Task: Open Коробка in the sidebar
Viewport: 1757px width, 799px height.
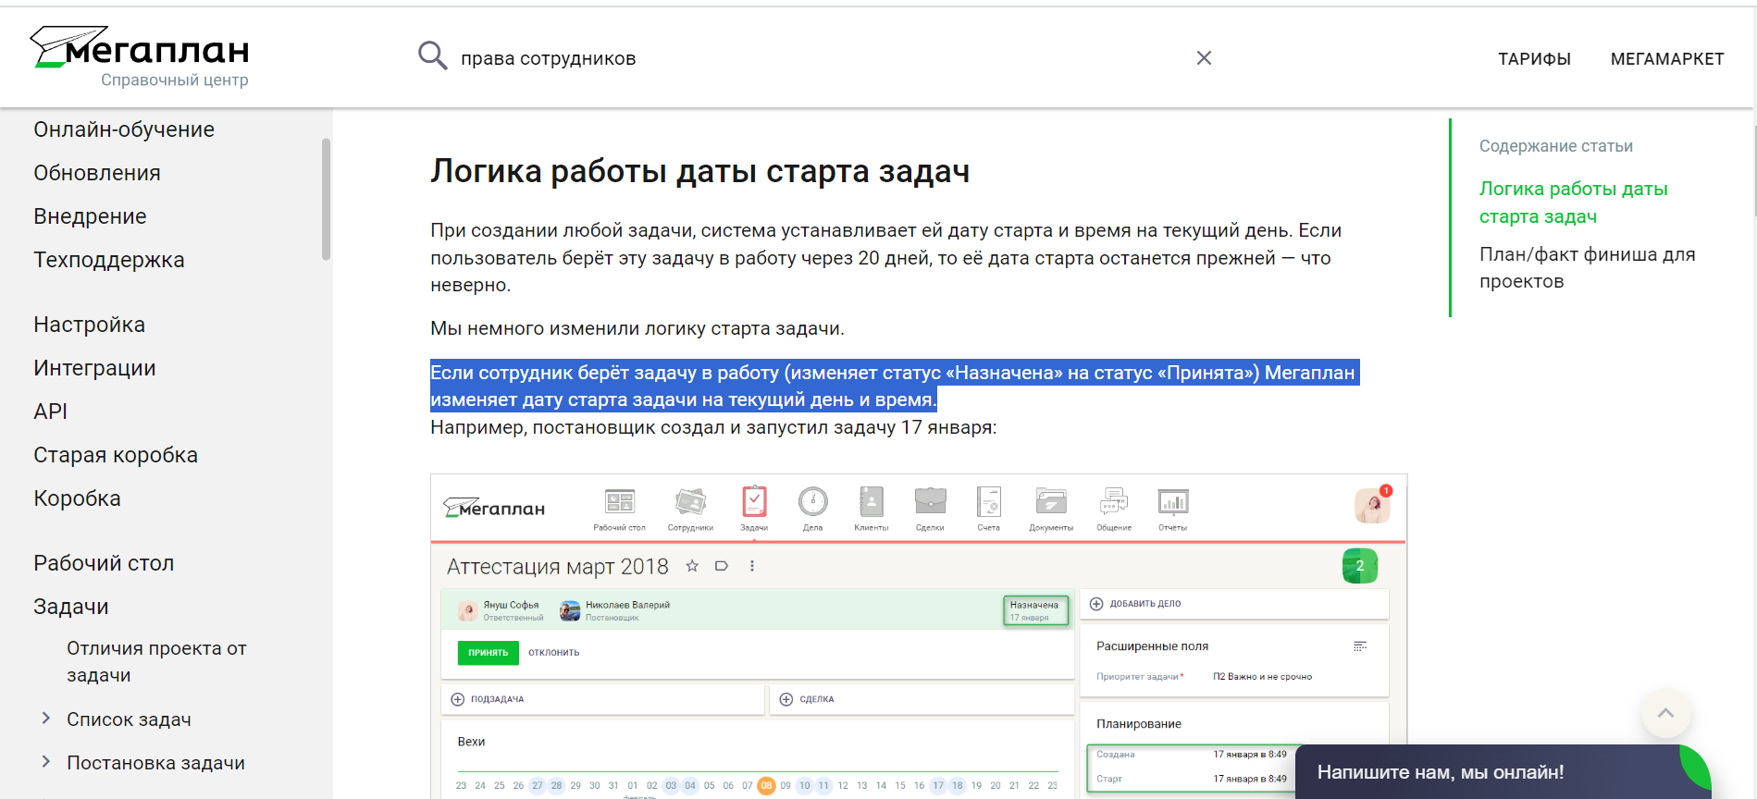Action: pos(77,498)
